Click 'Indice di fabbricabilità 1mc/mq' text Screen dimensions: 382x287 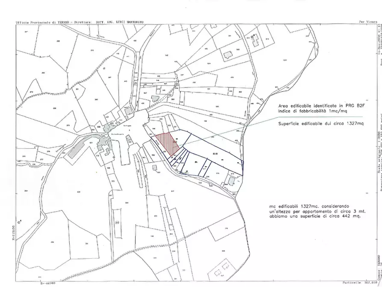point(307,111)
